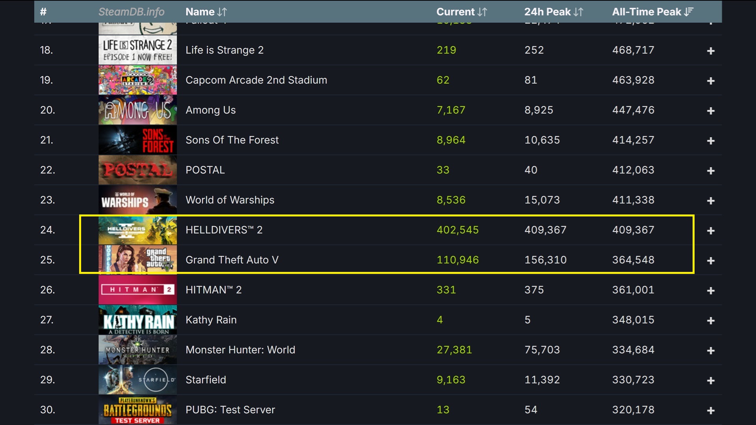
Task: Expand the World of Warships entry
Action: click(x=711, y=200)
